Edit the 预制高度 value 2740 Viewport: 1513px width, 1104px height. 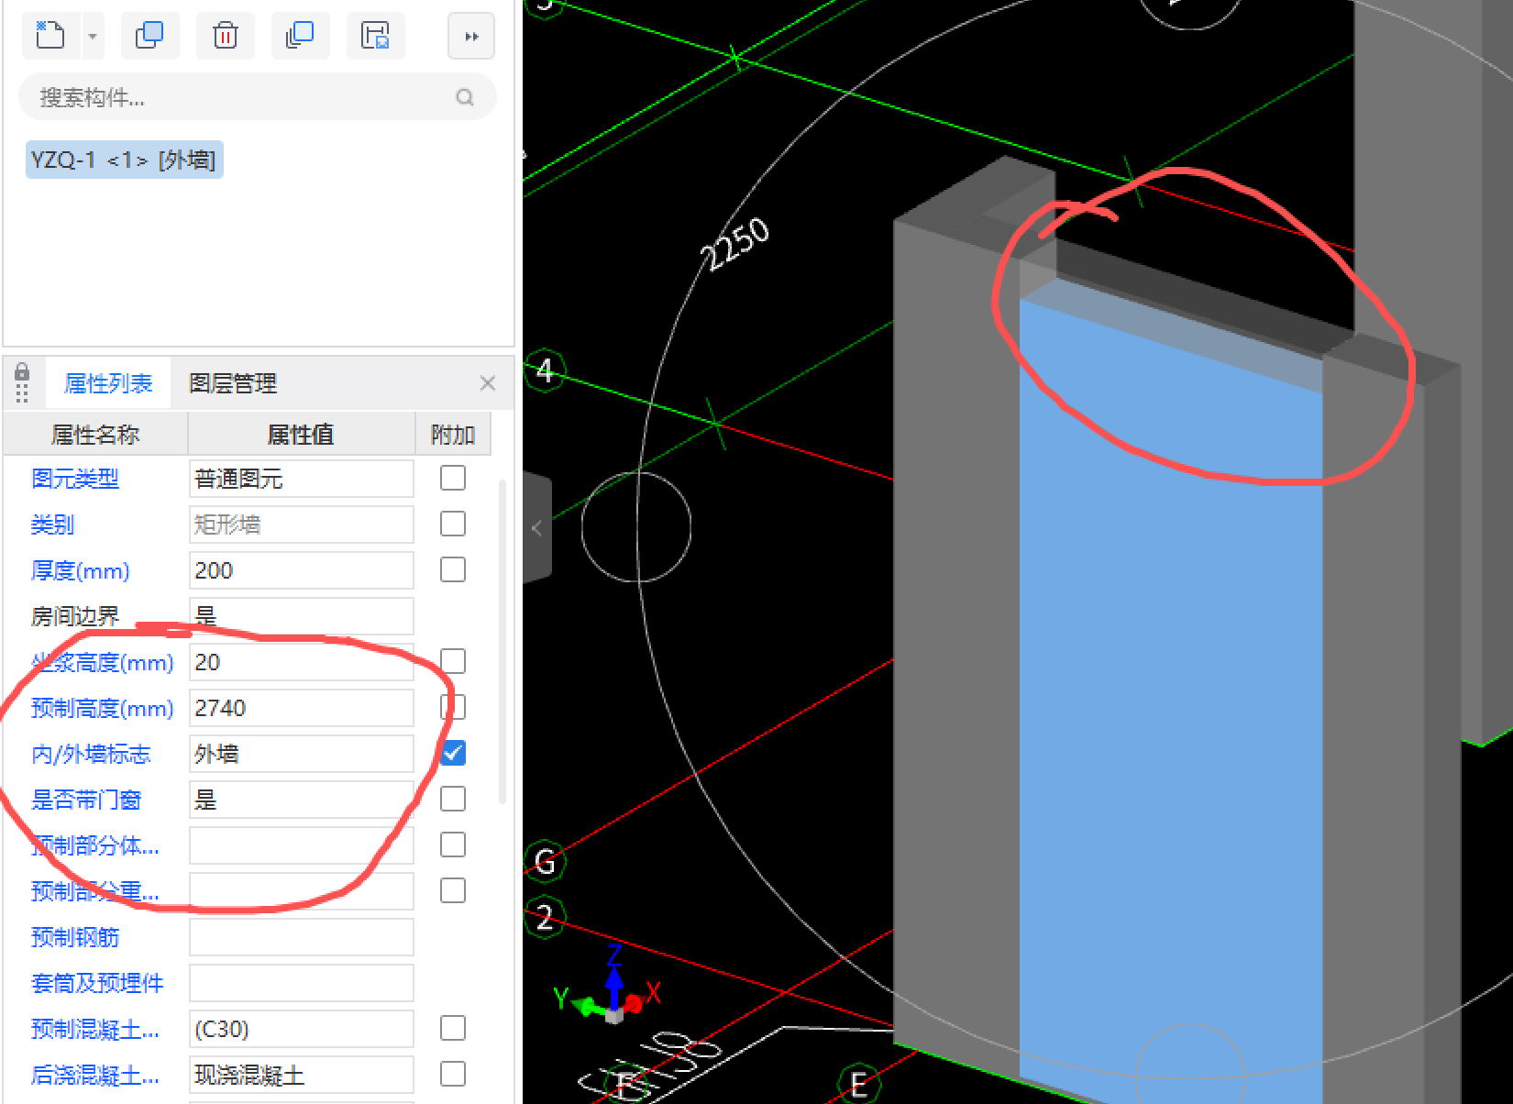302,708
